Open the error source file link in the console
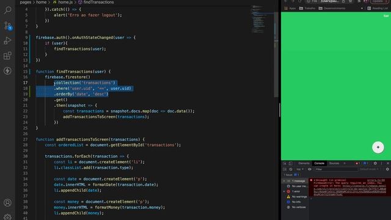The image size is (391, 220). 376,180
